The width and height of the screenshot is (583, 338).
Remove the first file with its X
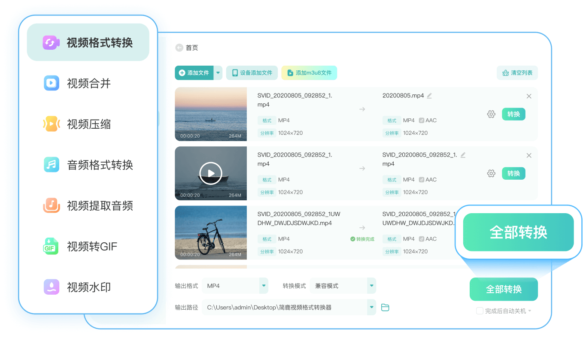[x=529, y=96]
